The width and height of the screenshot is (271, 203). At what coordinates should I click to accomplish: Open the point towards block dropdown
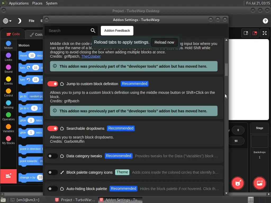[x=41, y=161]
